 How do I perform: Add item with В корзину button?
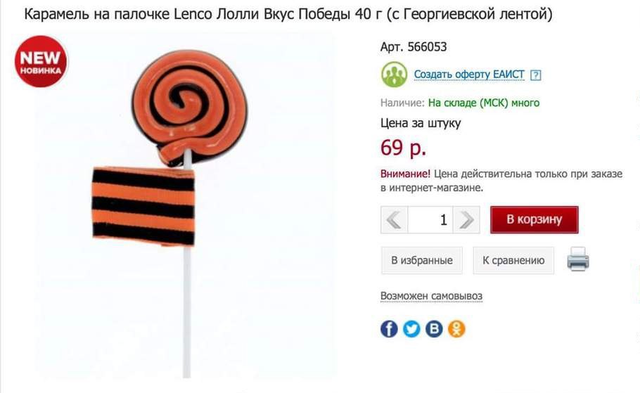pyautogui.click(x=535, y=219)
